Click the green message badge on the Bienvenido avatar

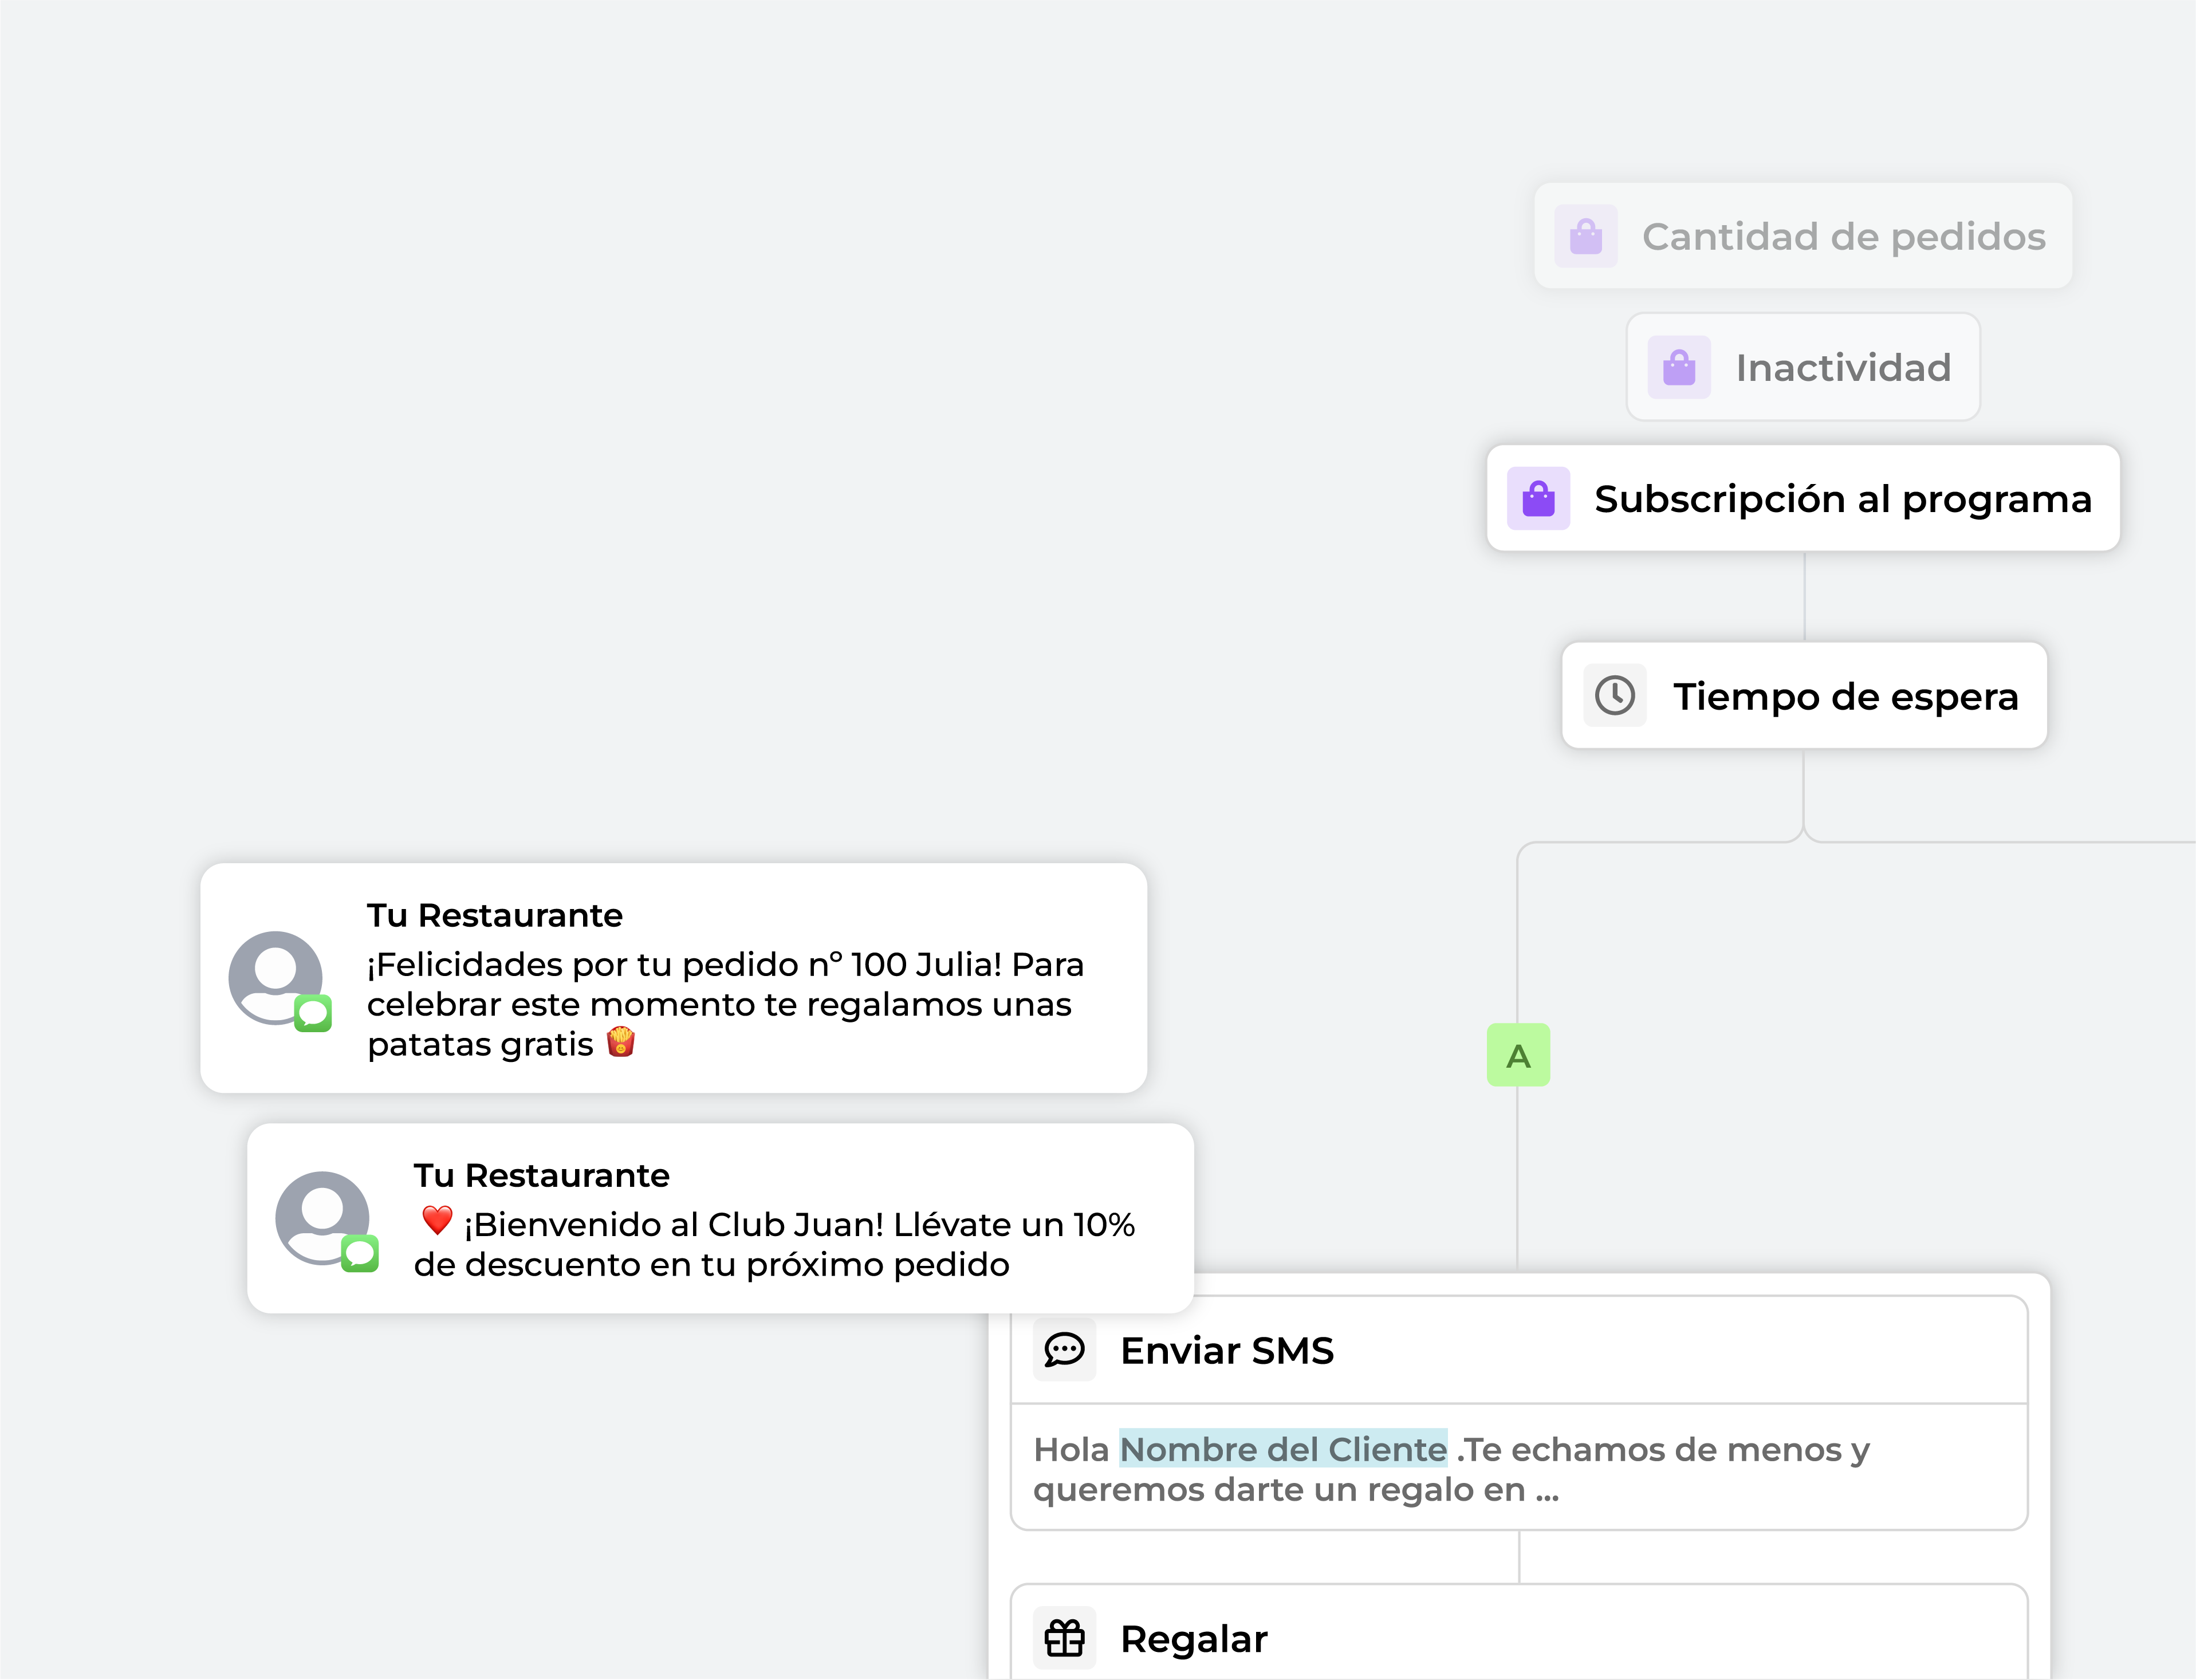point(360,1253)
